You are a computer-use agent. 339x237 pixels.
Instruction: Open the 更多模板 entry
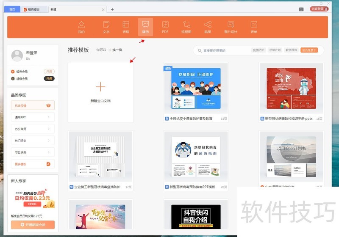click(x=33, y=164)
